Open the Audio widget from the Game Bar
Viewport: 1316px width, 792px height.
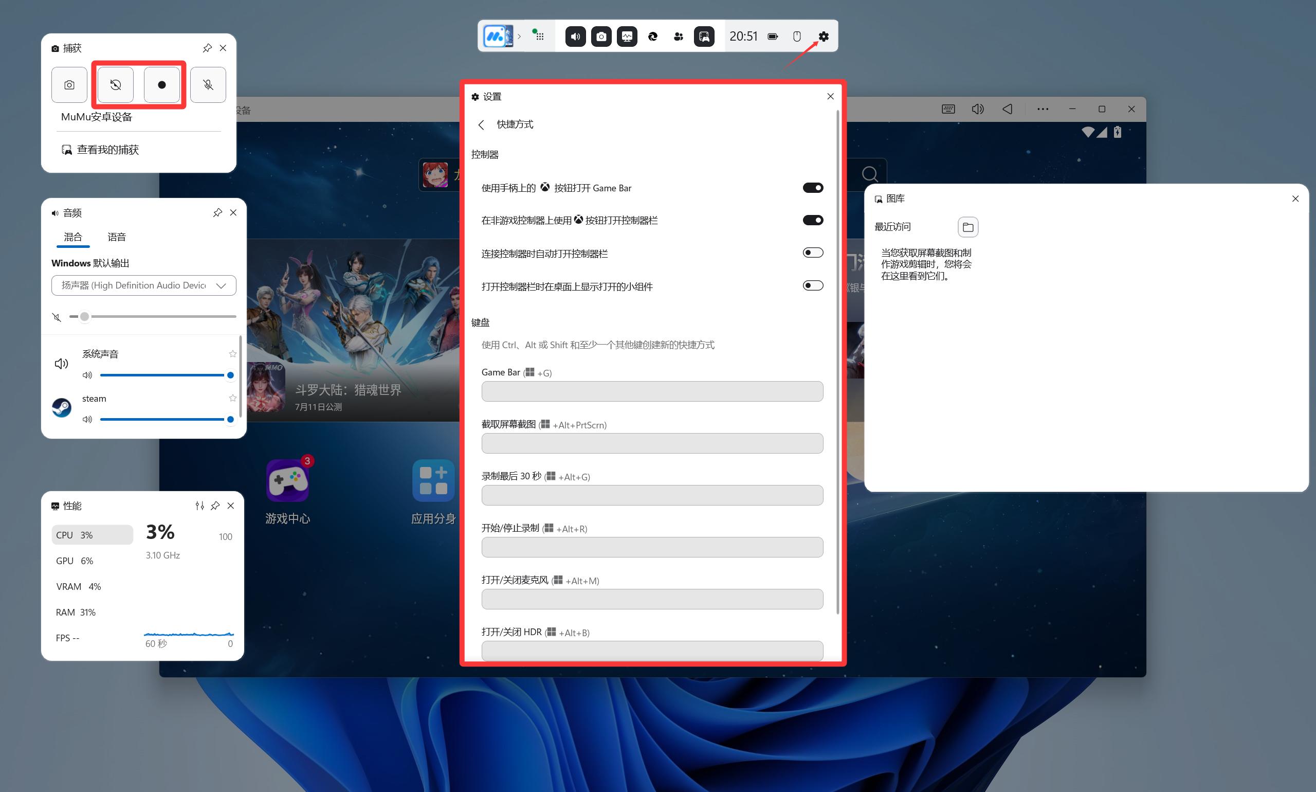[575, 37]
